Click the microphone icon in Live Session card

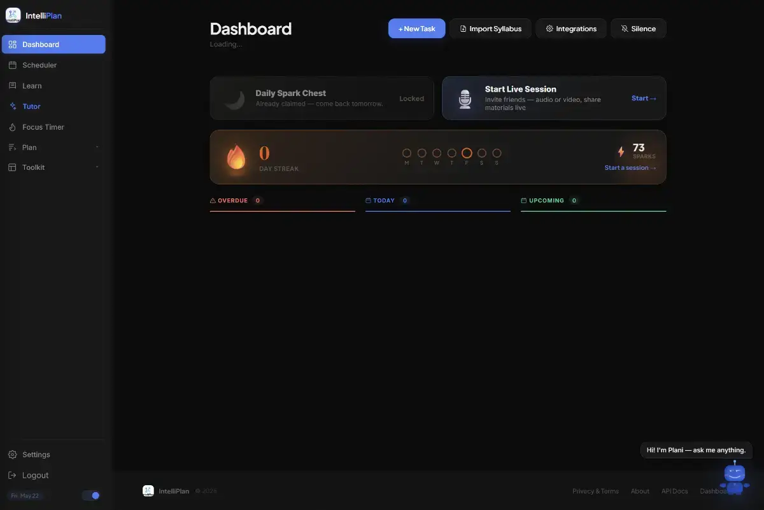tap(465, 99)
